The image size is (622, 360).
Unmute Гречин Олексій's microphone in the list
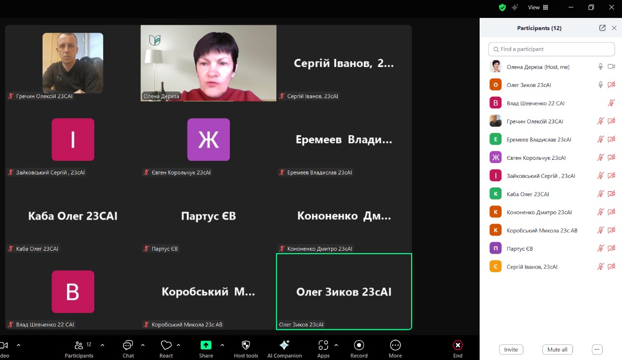(601, 121)
